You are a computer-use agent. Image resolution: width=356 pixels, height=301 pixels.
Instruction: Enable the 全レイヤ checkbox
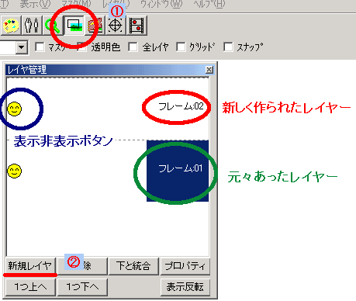pos(133,47)
